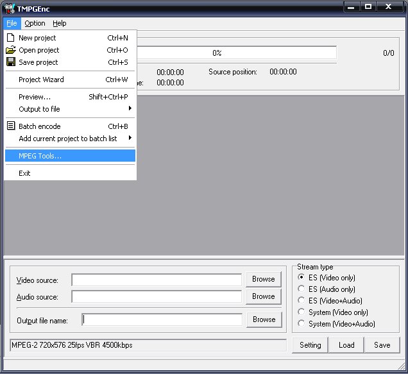The image size is (408, 374).
Task: Expand Add current project to batch list
Action: tap(71, 139)
